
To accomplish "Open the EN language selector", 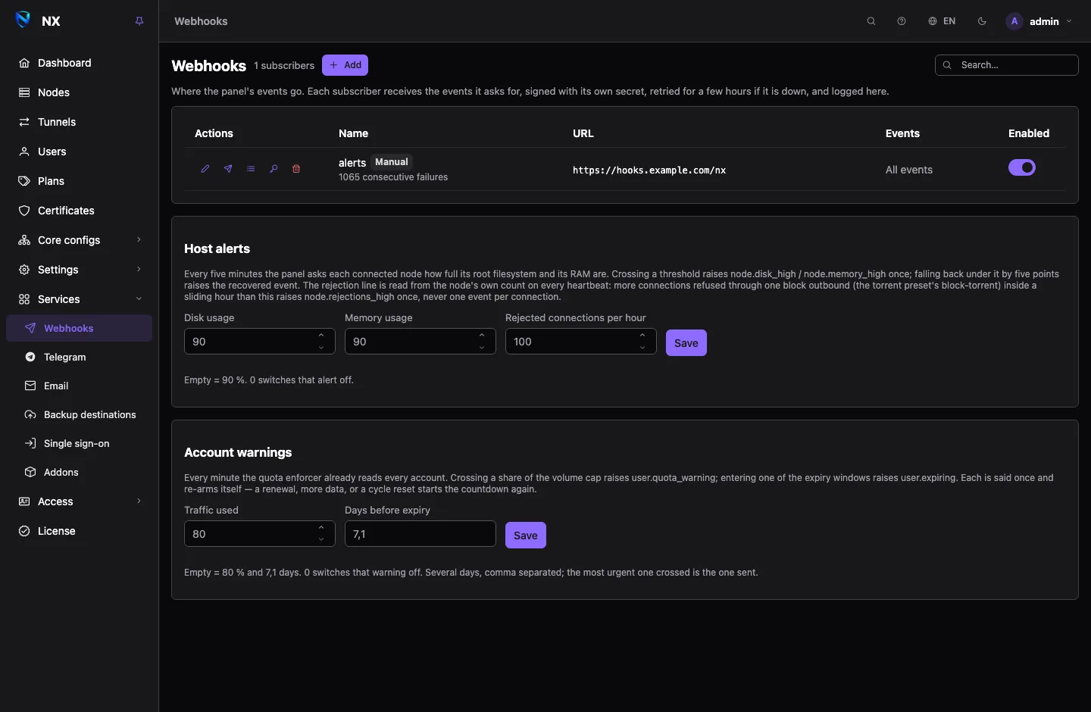I will coord(942,21).
